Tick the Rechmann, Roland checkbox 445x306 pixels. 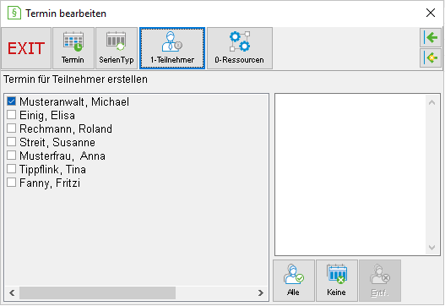pos(11,128)
